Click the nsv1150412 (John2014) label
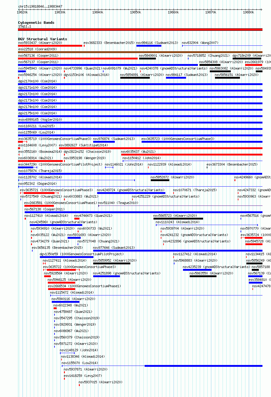271x397 pixels. [142, 158]
